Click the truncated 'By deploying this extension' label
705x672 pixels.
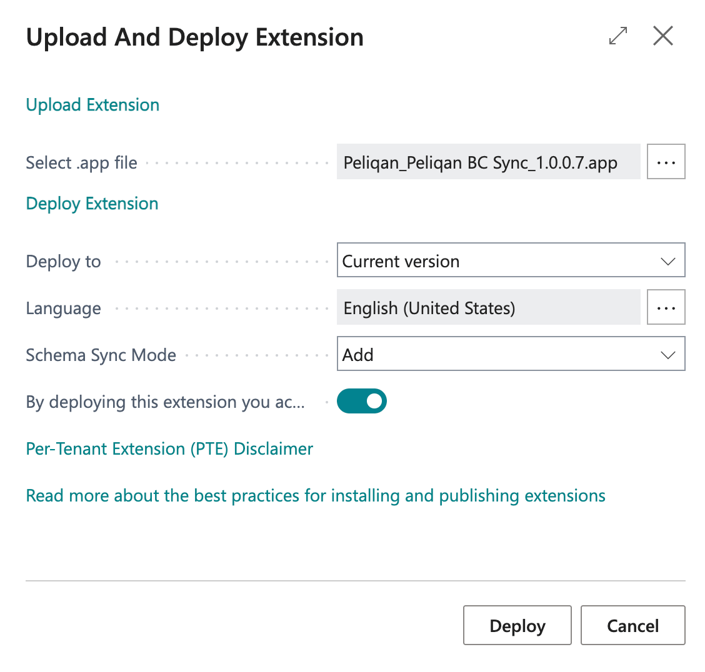click(x=166, y=402)
